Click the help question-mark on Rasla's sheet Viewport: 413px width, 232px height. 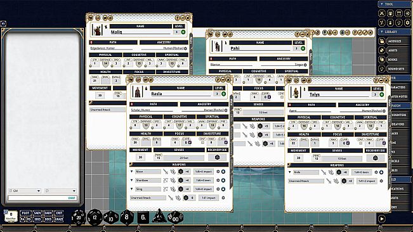[x=218, y=80]
